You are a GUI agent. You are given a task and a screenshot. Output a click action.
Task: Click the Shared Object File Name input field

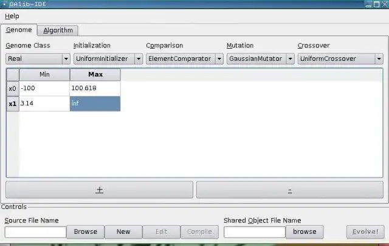(x=255, y=232)
